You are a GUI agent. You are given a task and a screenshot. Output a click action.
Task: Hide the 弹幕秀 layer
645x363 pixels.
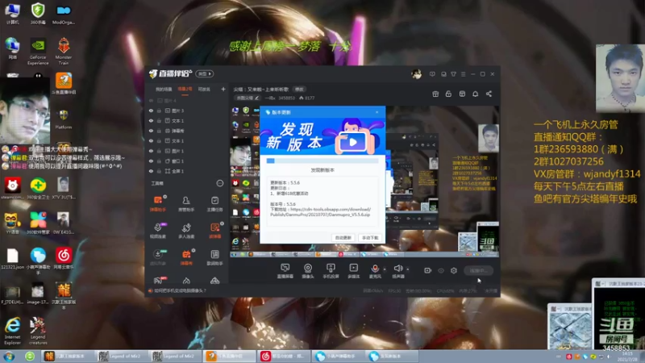point(151,131)
